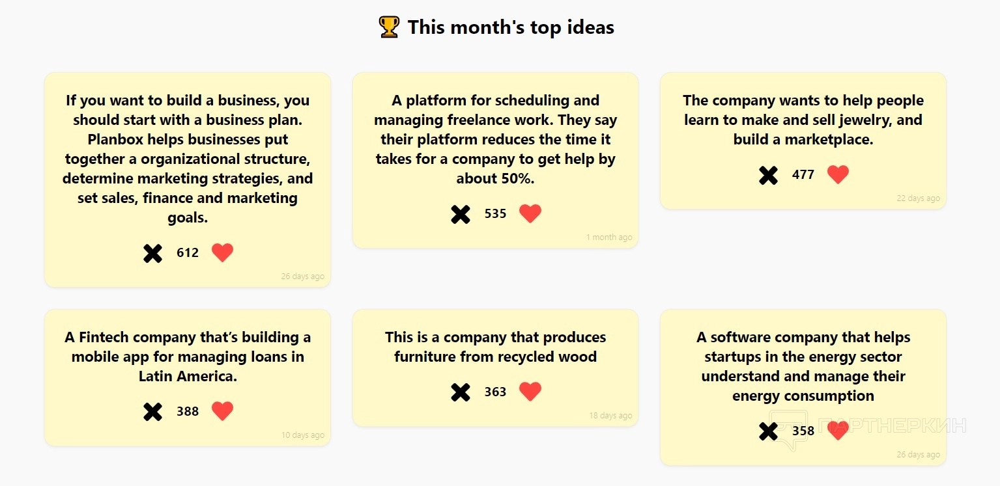
Task: Reject the freelance work platform idea
Action: 461,214
